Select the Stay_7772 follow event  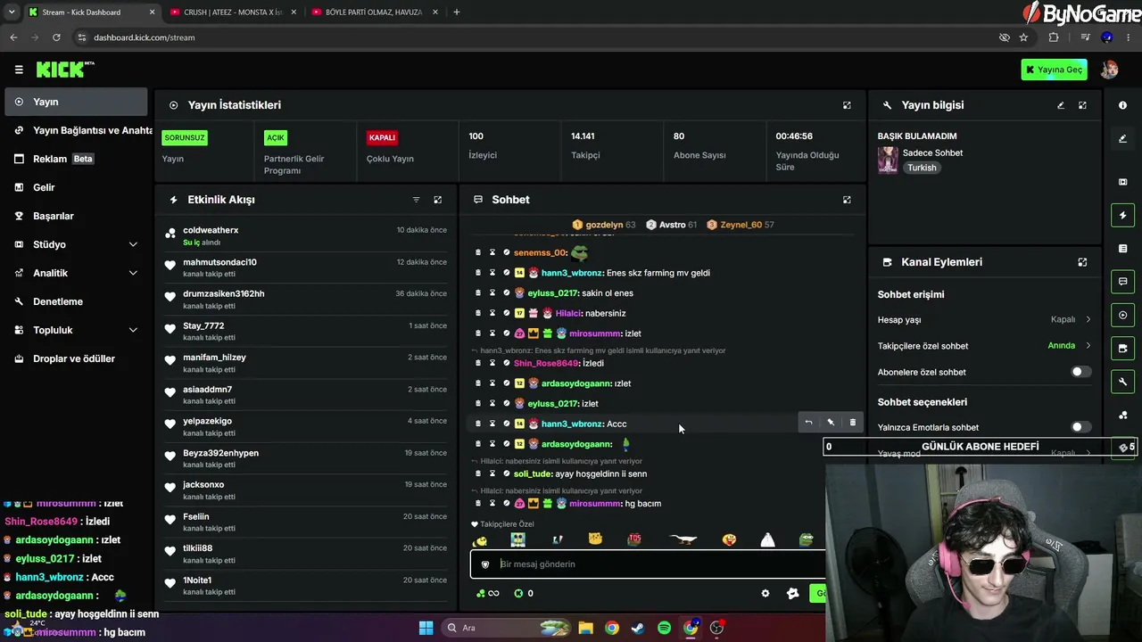pyautogui.click(x=306, y=331)
